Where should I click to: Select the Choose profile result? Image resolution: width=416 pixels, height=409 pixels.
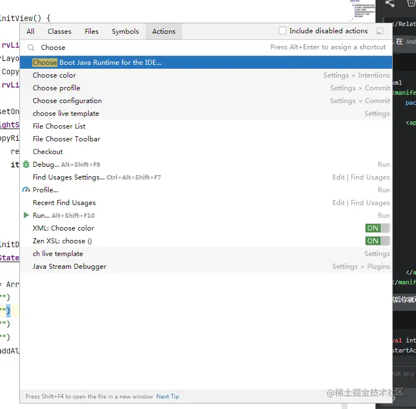click(206, 88)
